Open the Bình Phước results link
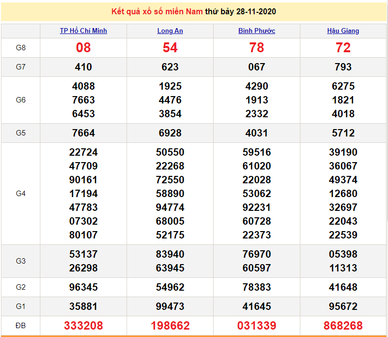 pos(257,31)
